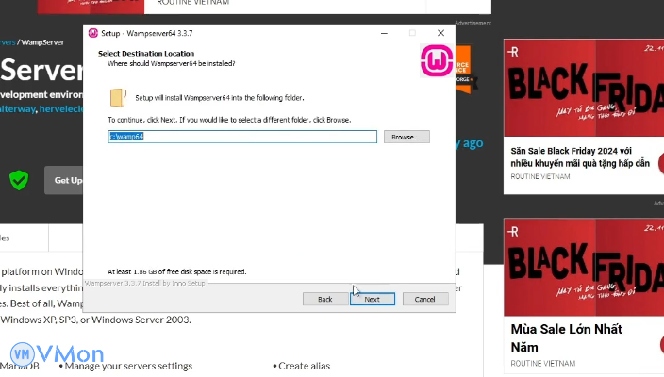The width and height of the screenshot is (664, 377).
Task: Open the 'Săn Sale Black Friday 2024' ad headline
Action: pos(580,157)
